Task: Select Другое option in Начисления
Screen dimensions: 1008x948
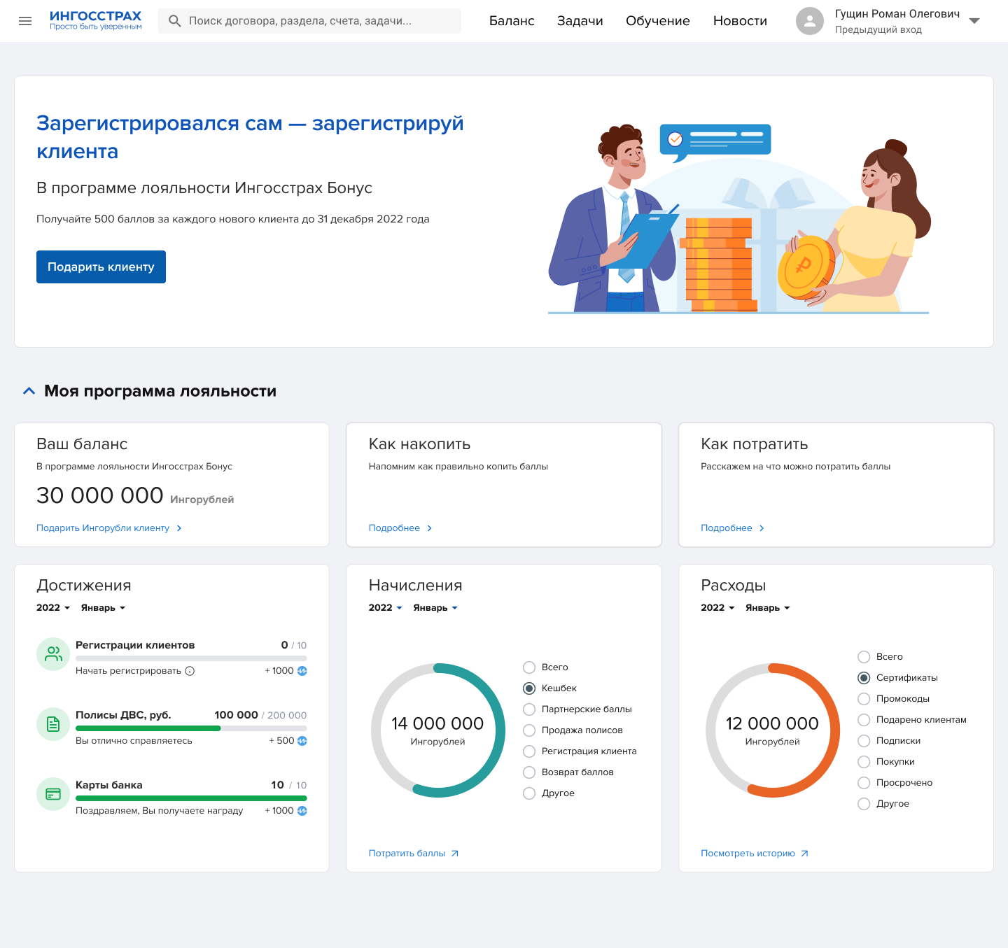Action: pos(529,793)
